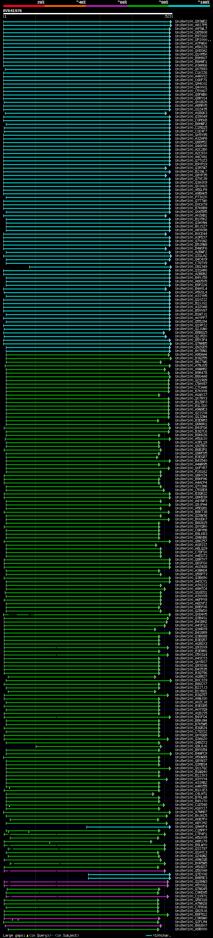The image size is (213, 938).
Task: Select the text UniRef100_A9WHM2
Action: (191, 369)
